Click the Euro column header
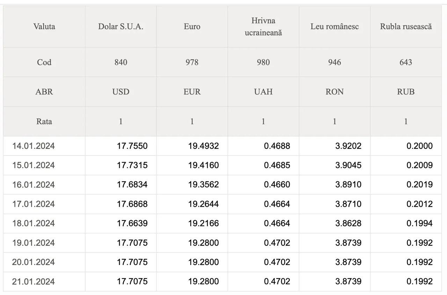Viewport: 447px width, 295px height. [x=192, y=27]
